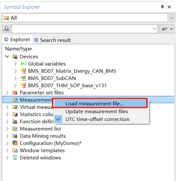
Task: Select BMS_BD07_THM_SOP_base_v131 tree label
Action: [67, 85]
